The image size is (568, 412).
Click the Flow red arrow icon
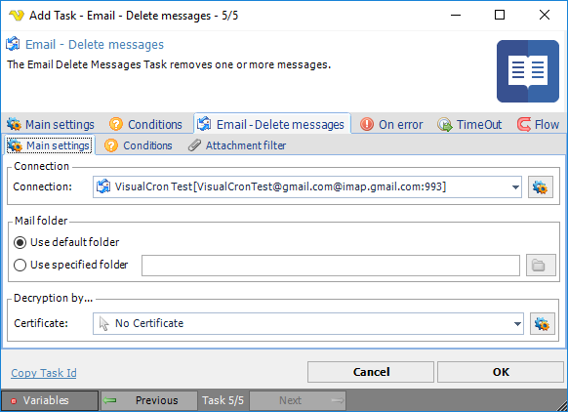523,124
